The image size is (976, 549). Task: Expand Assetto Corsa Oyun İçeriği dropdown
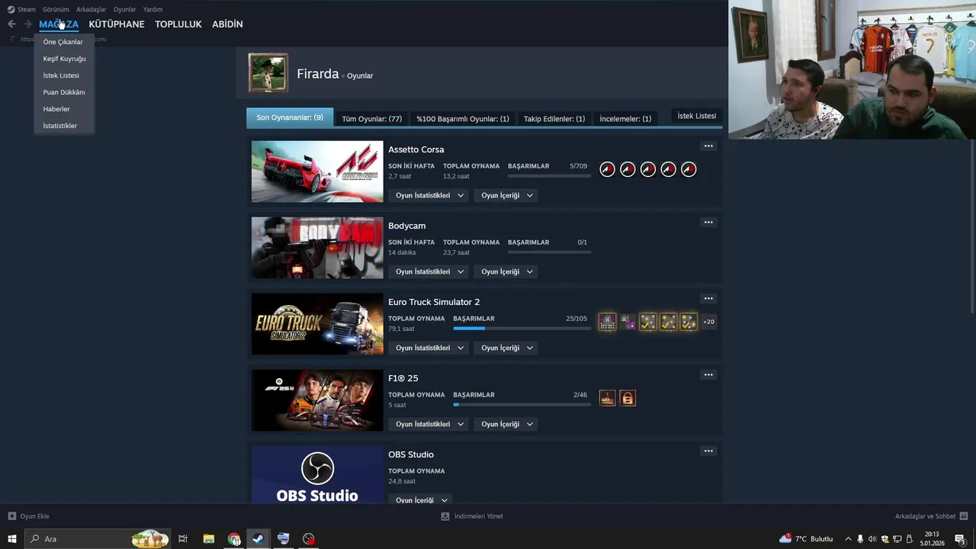click(x=507, y=195)
